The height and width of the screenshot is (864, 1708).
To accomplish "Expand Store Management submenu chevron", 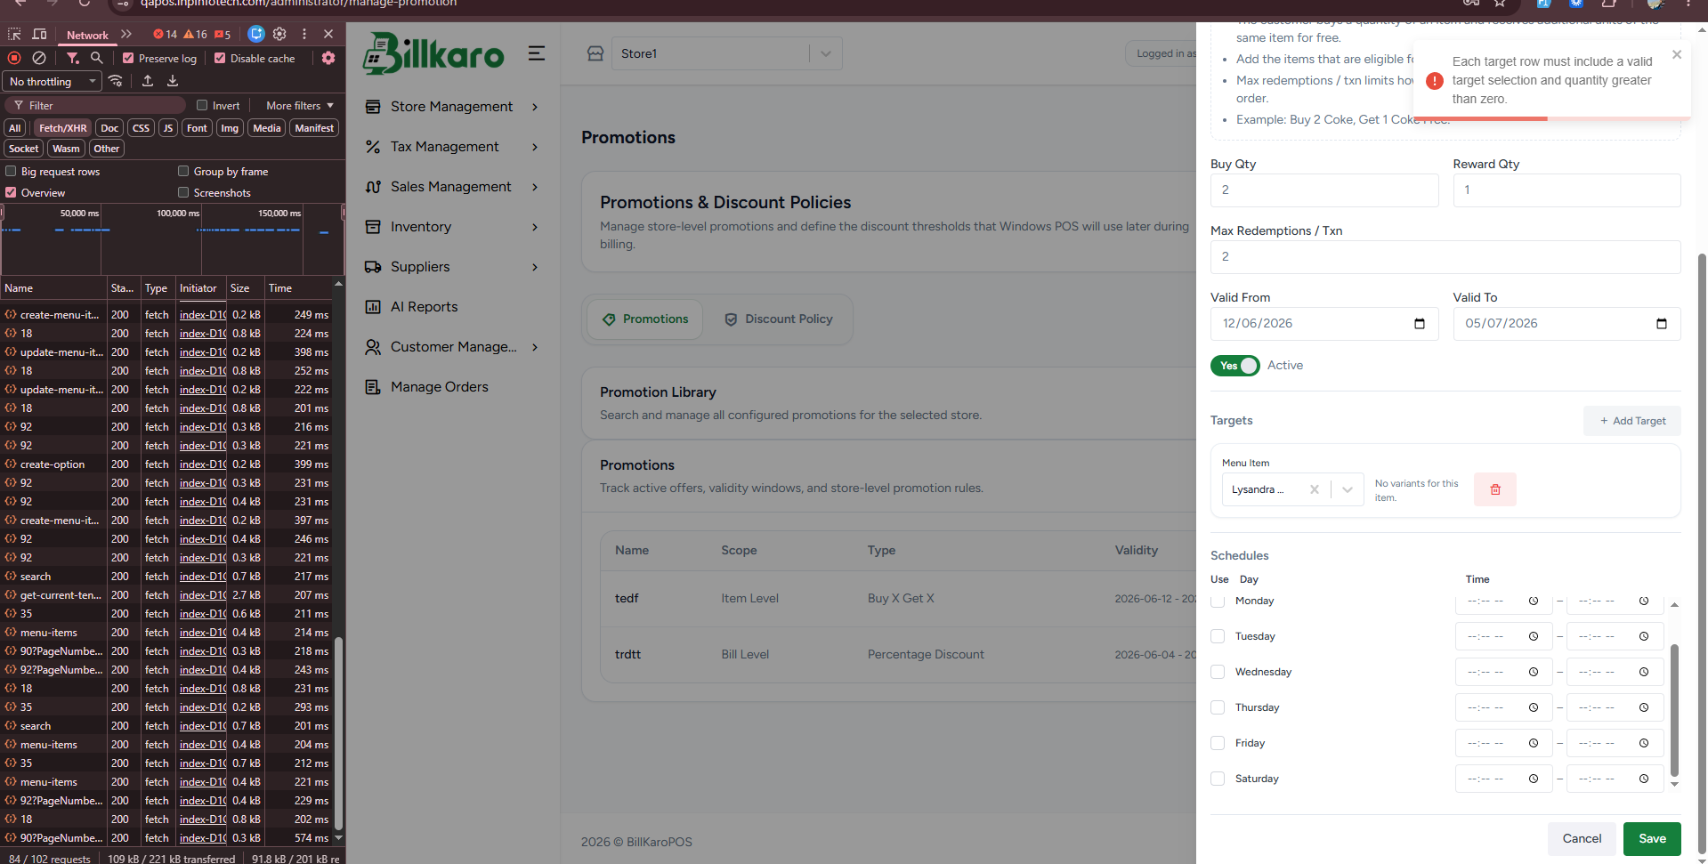I will 535,107.
